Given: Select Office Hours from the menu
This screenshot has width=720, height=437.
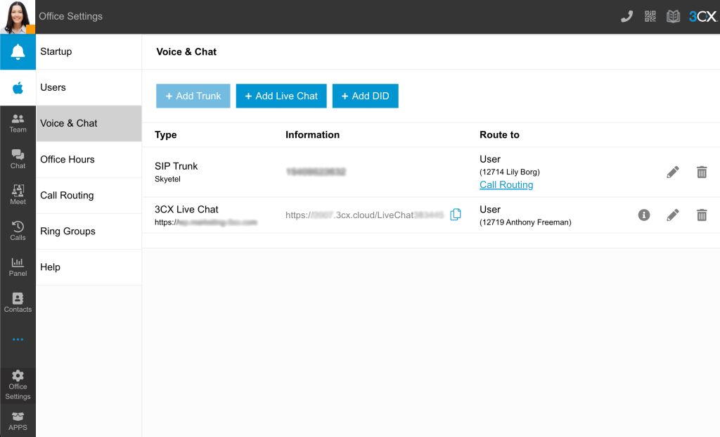Looking at the screenshot, I should point(67,160).
